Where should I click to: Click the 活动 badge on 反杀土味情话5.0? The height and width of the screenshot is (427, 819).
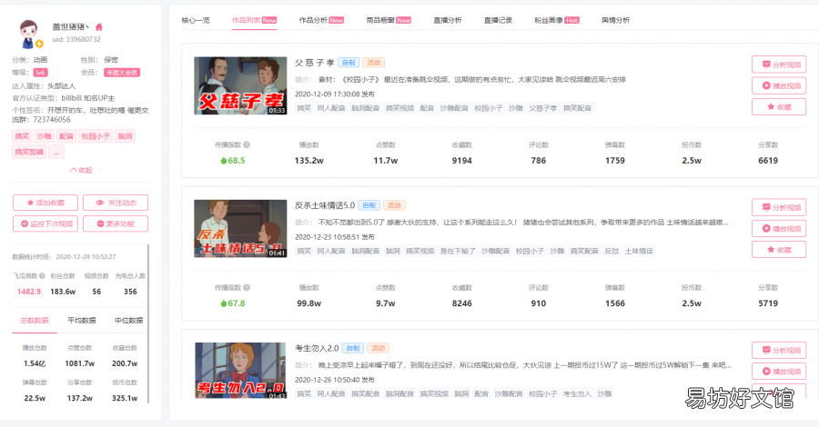pyautogui.click(x=394, y=205)
